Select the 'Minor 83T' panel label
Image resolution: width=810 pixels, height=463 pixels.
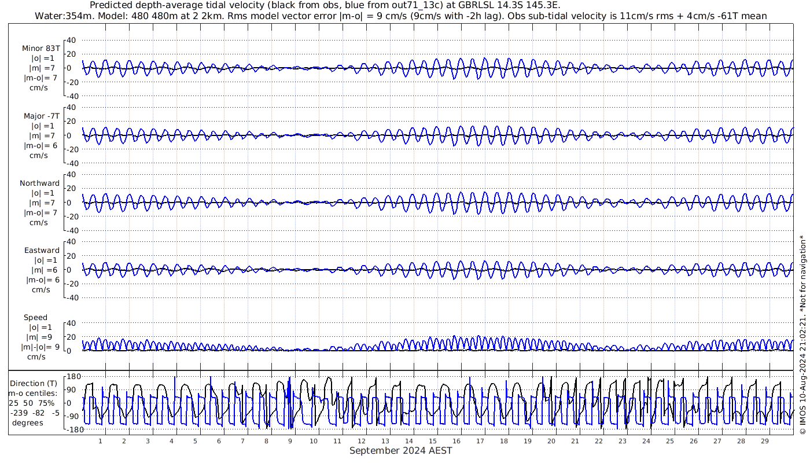click(x=41, y=49)
